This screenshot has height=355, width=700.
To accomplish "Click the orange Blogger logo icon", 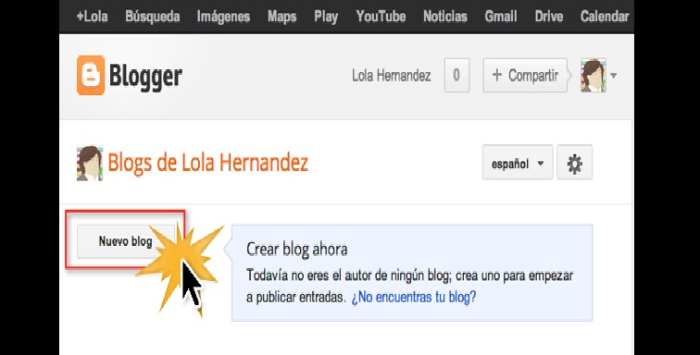I will [x=91, y=76].
